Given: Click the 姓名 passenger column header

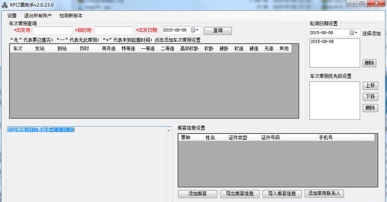Looking at the screenshot, I should pyautogui.click(x=214, y=138).
